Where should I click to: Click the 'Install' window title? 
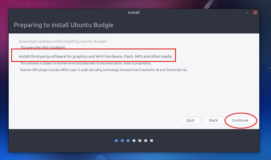pos(134,13)
